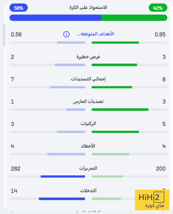Click the expected goals info icon

click(66, 34)
